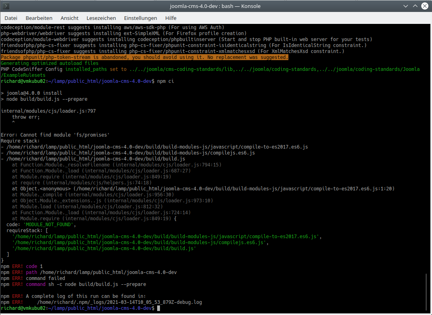Click the window title 'joomla-cms-4.0-dev : bash — Konsole'

point(215,6)
